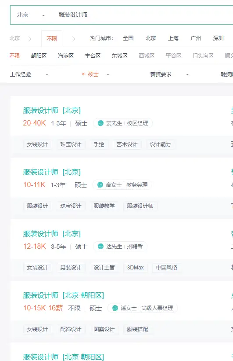Filter by 平谷区 district
The height and width of the screenshot is (361, 233).
pos(173,56)
